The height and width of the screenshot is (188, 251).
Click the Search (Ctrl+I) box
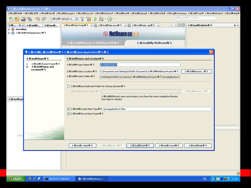pyautogui.click(x=195, y=18)
